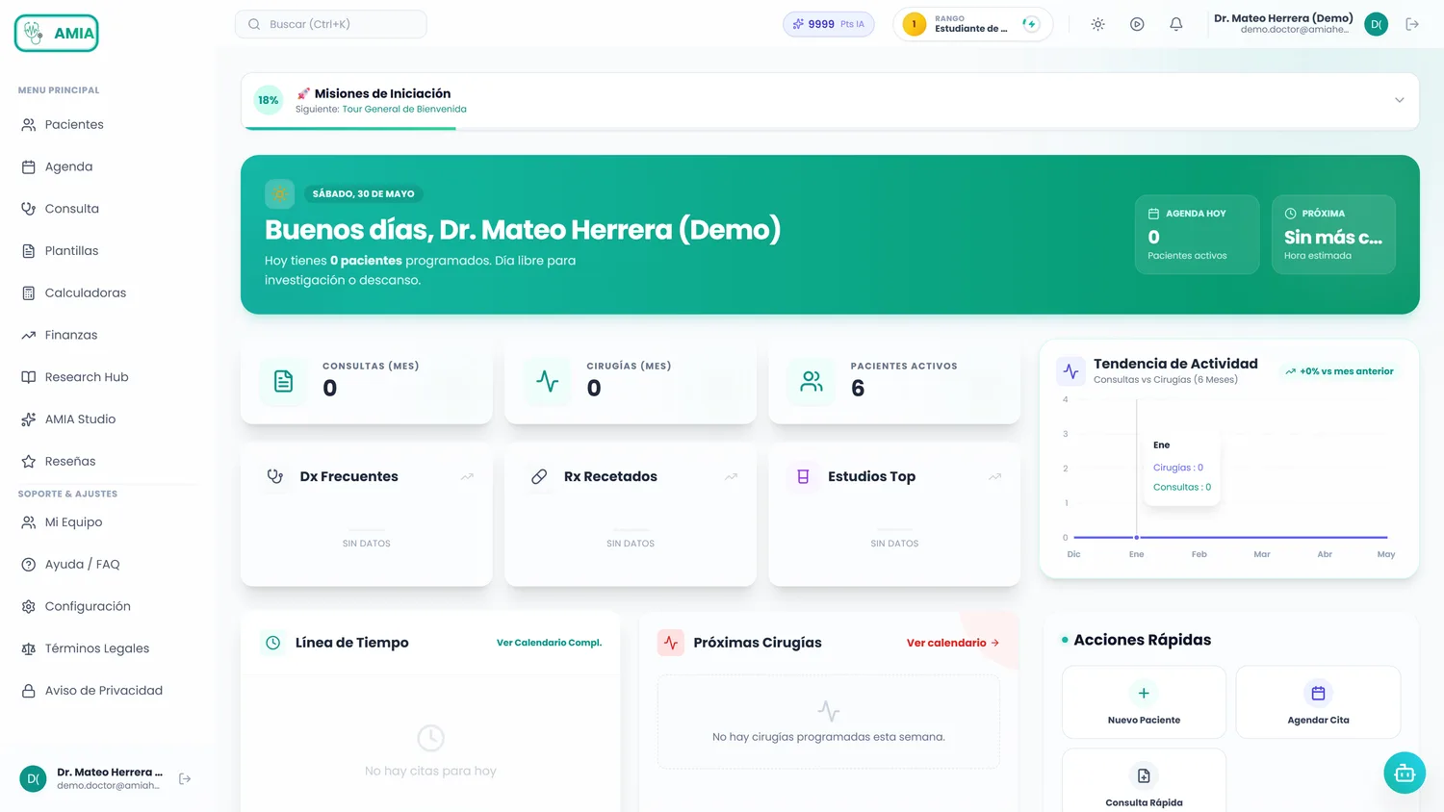Image resolution: width=1444 pixels, height=812 pixels.
Task: Focus the Buscar search field
Action: pos(331,24)
